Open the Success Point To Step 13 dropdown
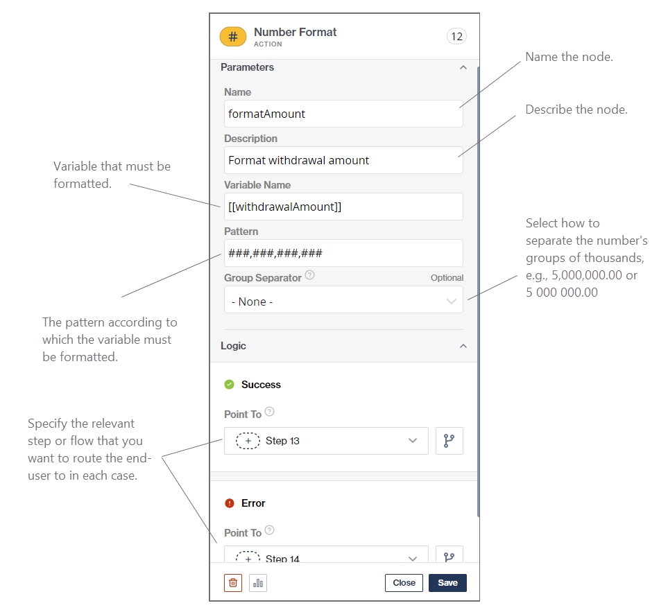This screenshot has width=668, height=610. 326,441
